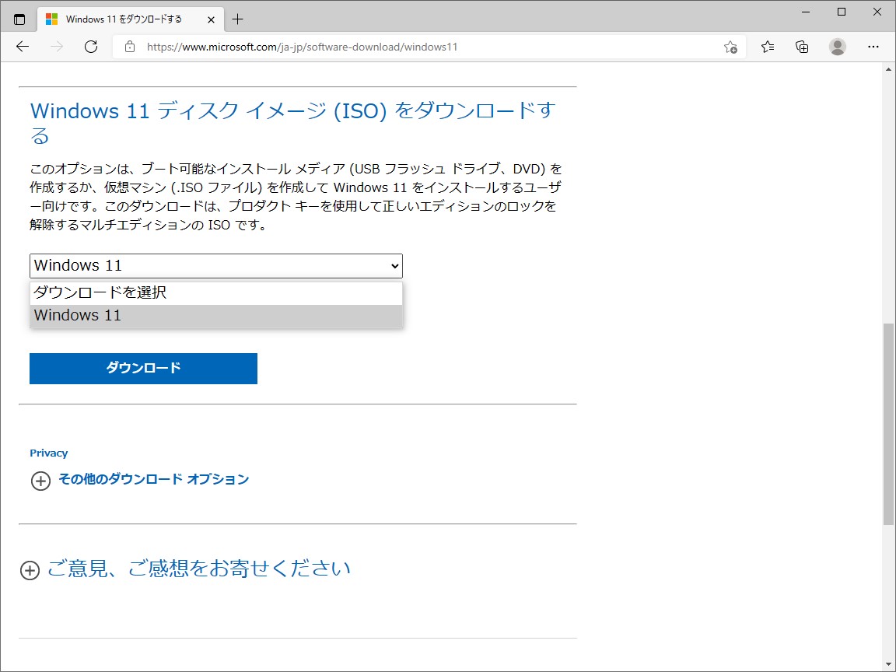Screen dimensions: 896x672
Task: Open the Windows 11 edition dropdown
Action: [216, 266]
